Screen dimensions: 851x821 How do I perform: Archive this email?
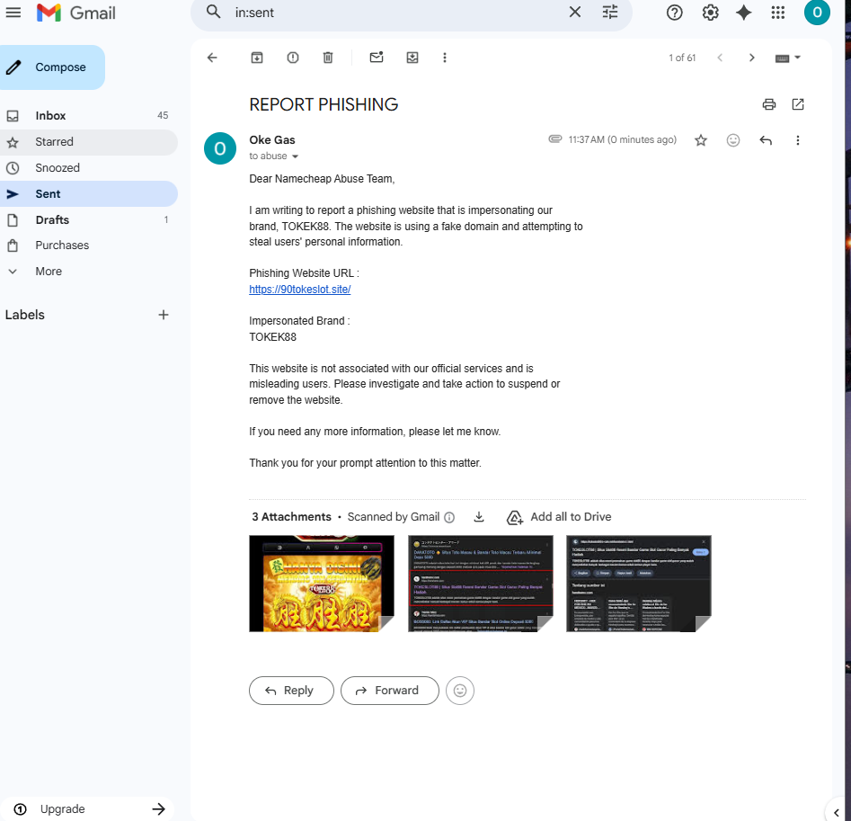pyautogui.click(x=257, y=58)
